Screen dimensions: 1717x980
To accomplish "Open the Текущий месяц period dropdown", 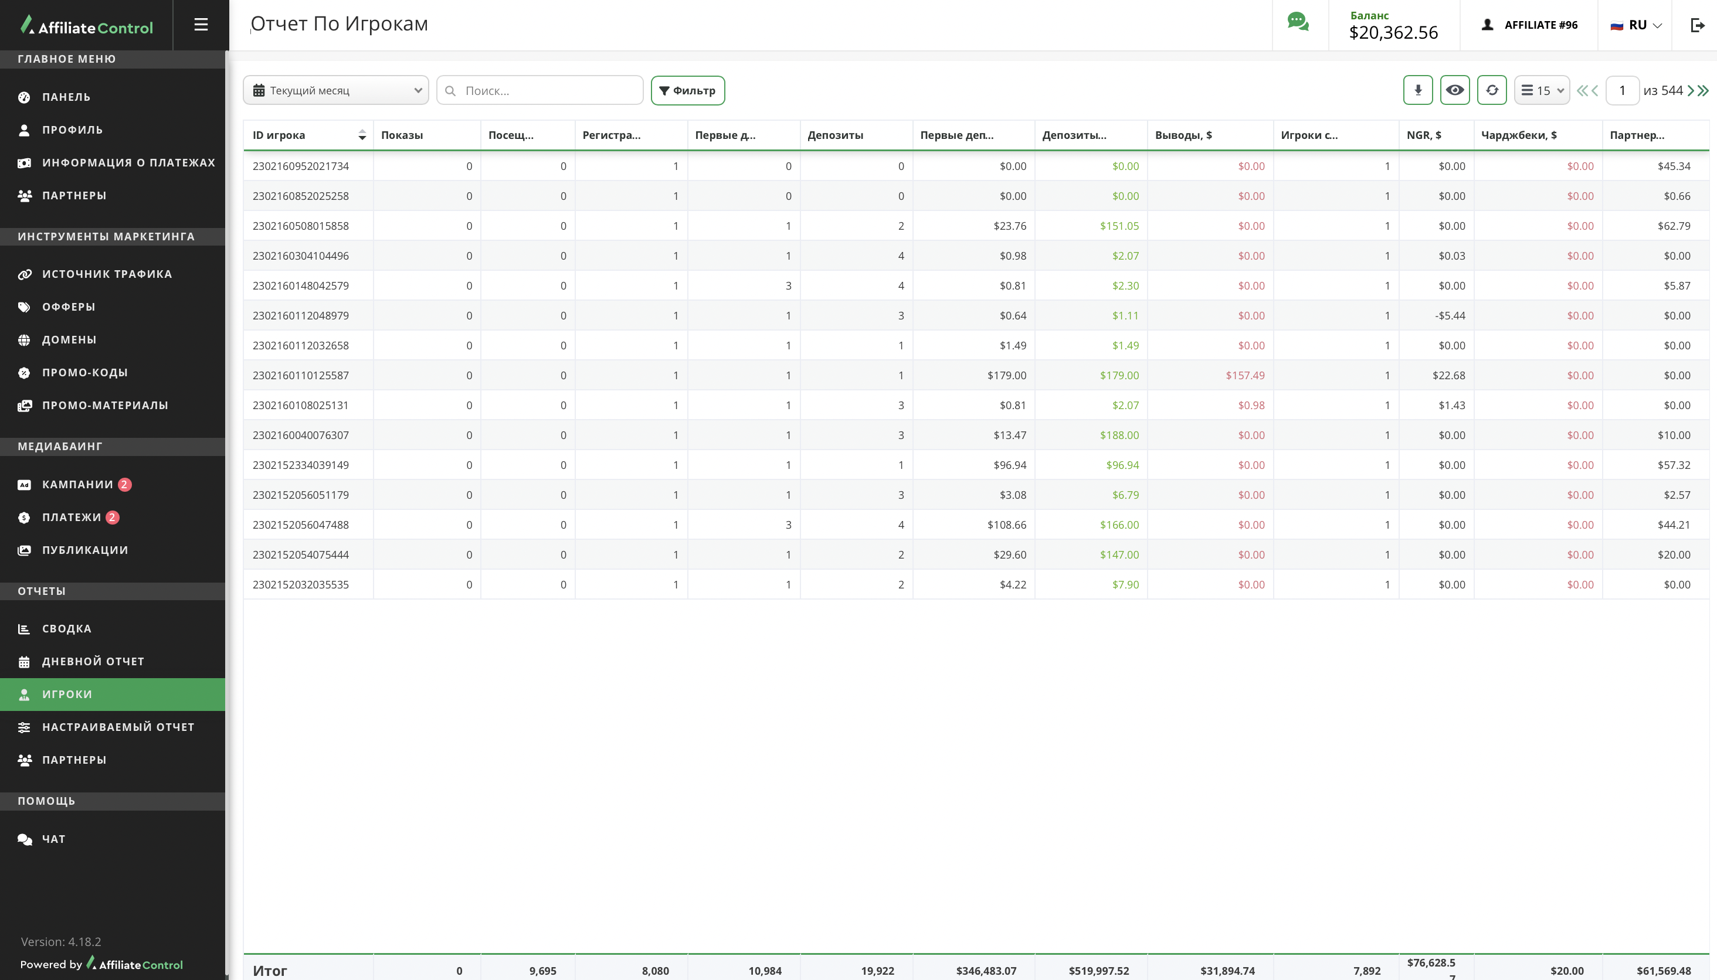I will (x=336, y=90).
